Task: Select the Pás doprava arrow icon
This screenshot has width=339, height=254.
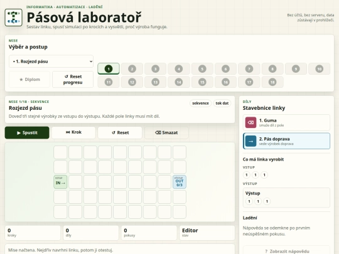Action: pos(250,141)
